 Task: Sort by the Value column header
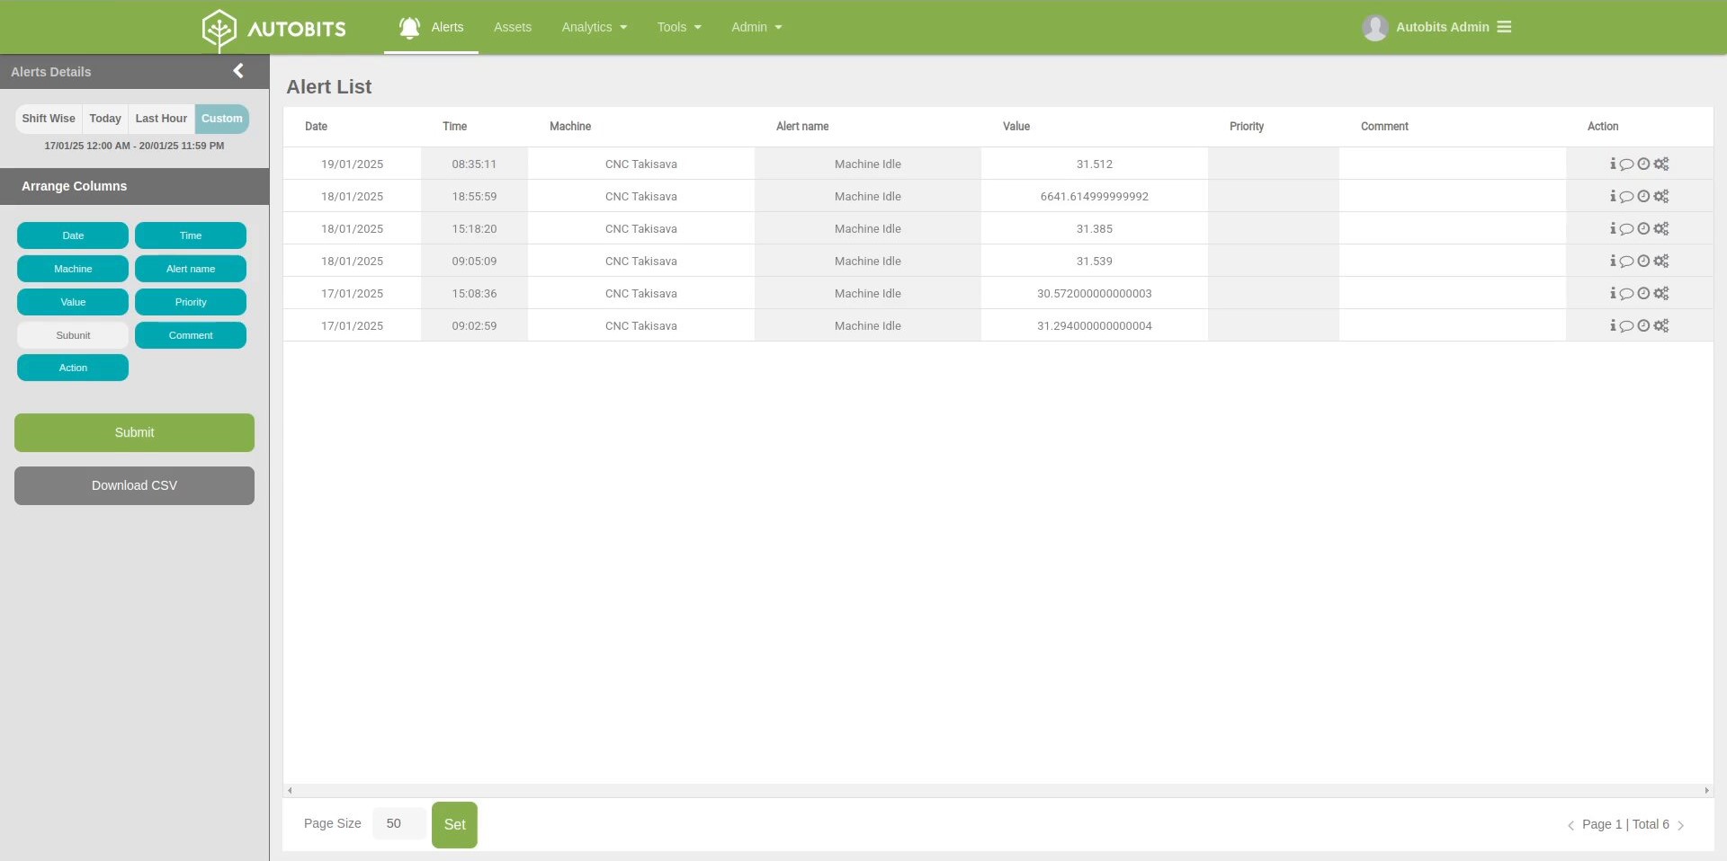(1016, 127)
